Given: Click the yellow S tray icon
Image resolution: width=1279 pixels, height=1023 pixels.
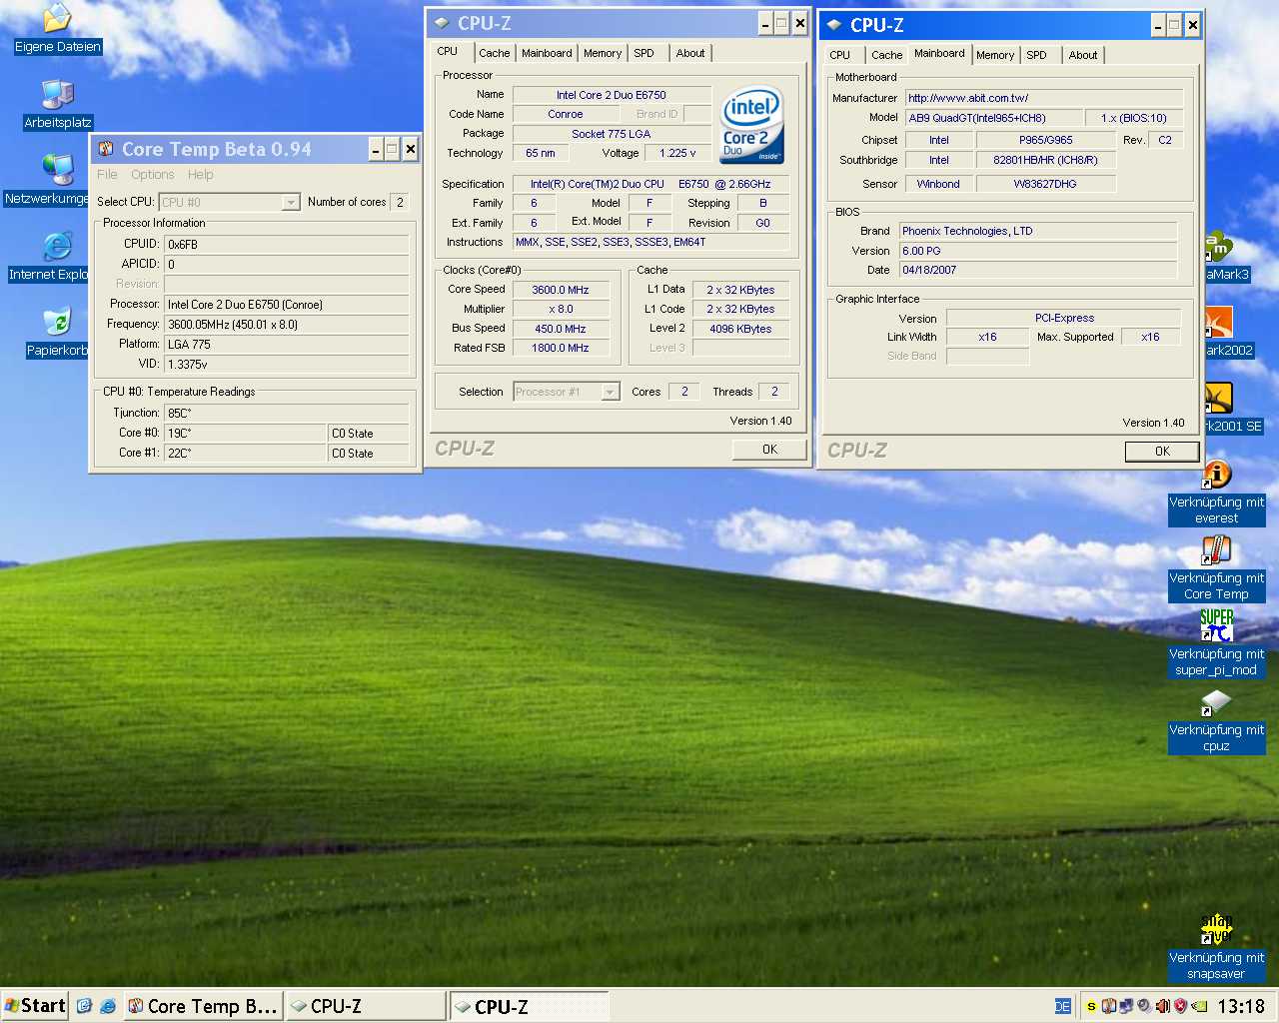Looking at the screenshot, I should pyautogui.click(x=1091, y=1006).
